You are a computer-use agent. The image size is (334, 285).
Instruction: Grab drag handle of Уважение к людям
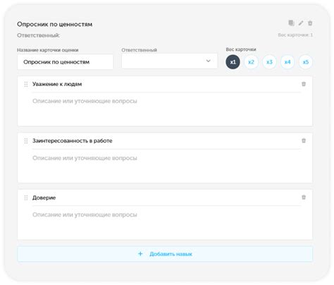[26, 84]
